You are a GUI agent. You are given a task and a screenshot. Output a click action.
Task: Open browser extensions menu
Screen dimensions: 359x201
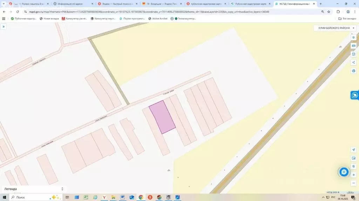pos(338,12)
